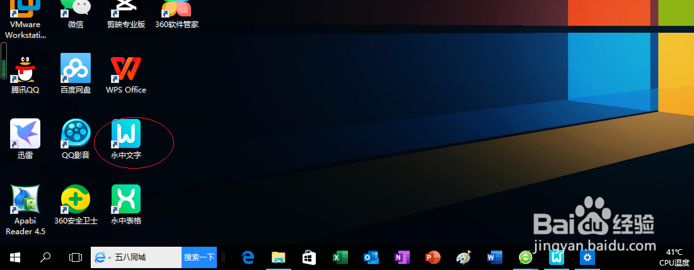Select the 迅雷 desktop icon
The height and width of the screenshot is (270, 694).
(x=25, y=138)
